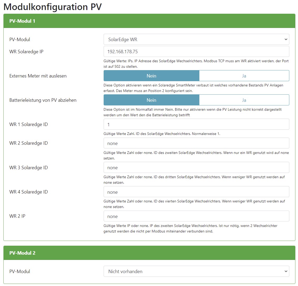Set Externes Meter mit auslesen to Nein

(x=151, y=76)
